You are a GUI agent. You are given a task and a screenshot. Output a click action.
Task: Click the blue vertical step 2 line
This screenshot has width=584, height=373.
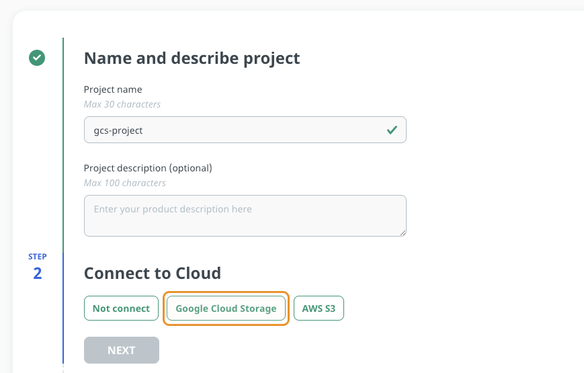63,308
